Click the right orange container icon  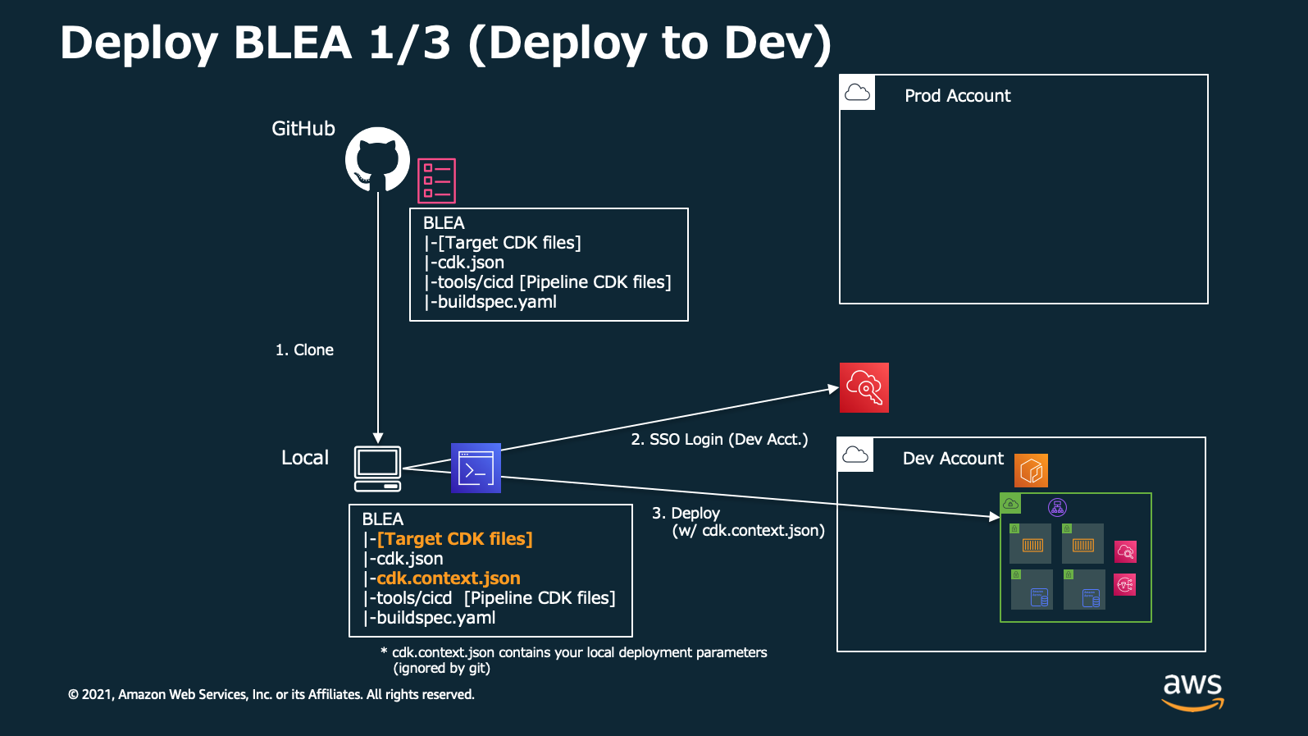(x=1083, y=545)
